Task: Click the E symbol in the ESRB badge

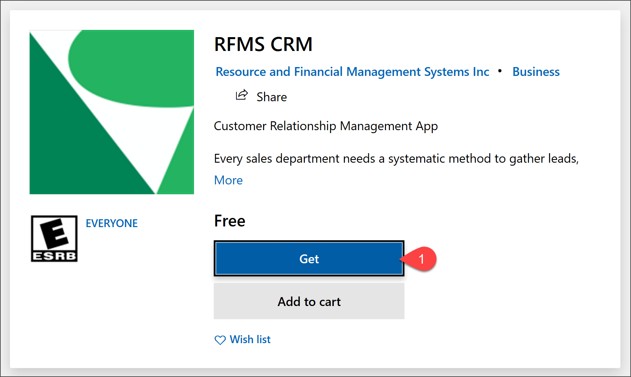Action: coord(54,233)
